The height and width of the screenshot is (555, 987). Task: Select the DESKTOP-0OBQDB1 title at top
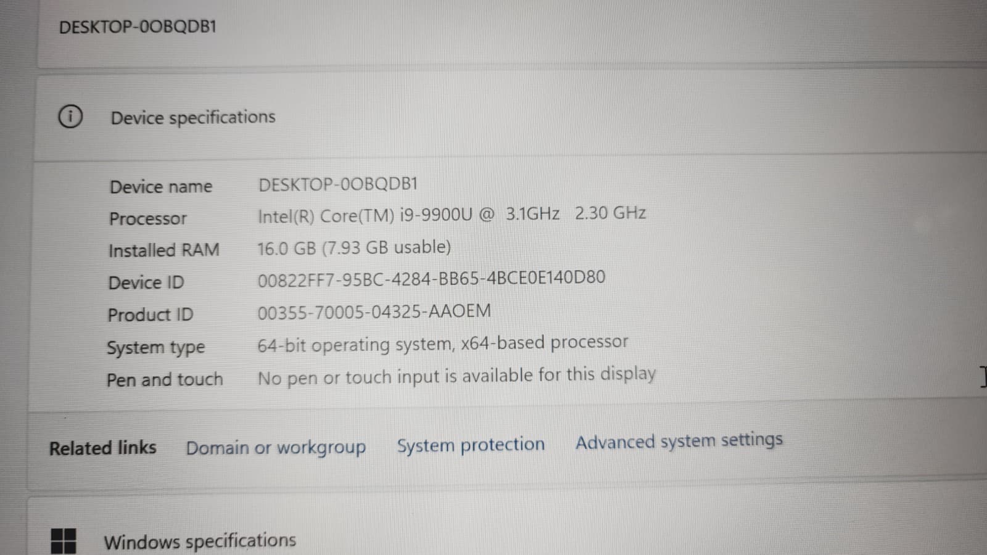138,27
